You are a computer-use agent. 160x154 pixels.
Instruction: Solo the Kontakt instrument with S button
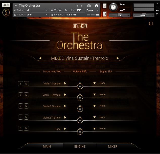pyautogui.click(x=105, y=6)
